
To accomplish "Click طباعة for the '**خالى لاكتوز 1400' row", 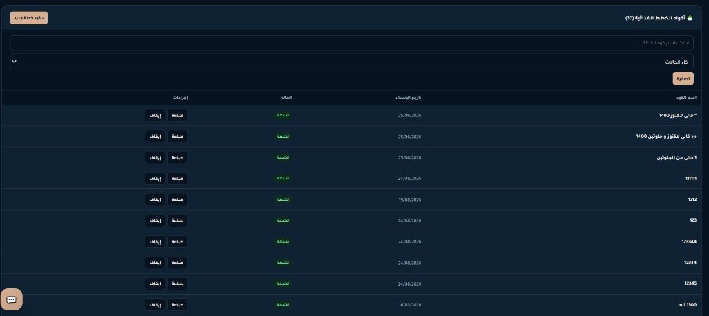I will (177, 115).
